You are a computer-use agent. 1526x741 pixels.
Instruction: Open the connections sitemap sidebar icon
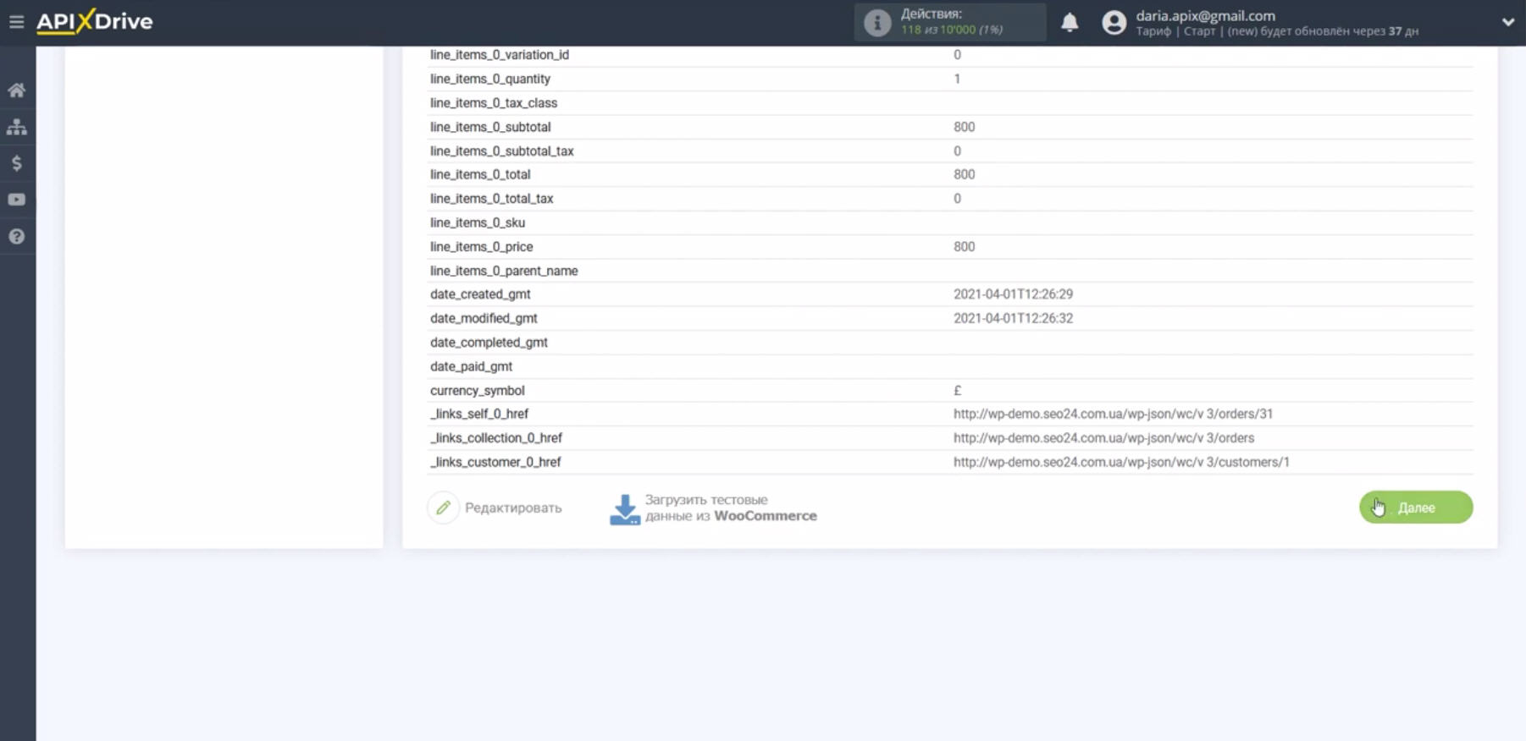tap(17, 127)
